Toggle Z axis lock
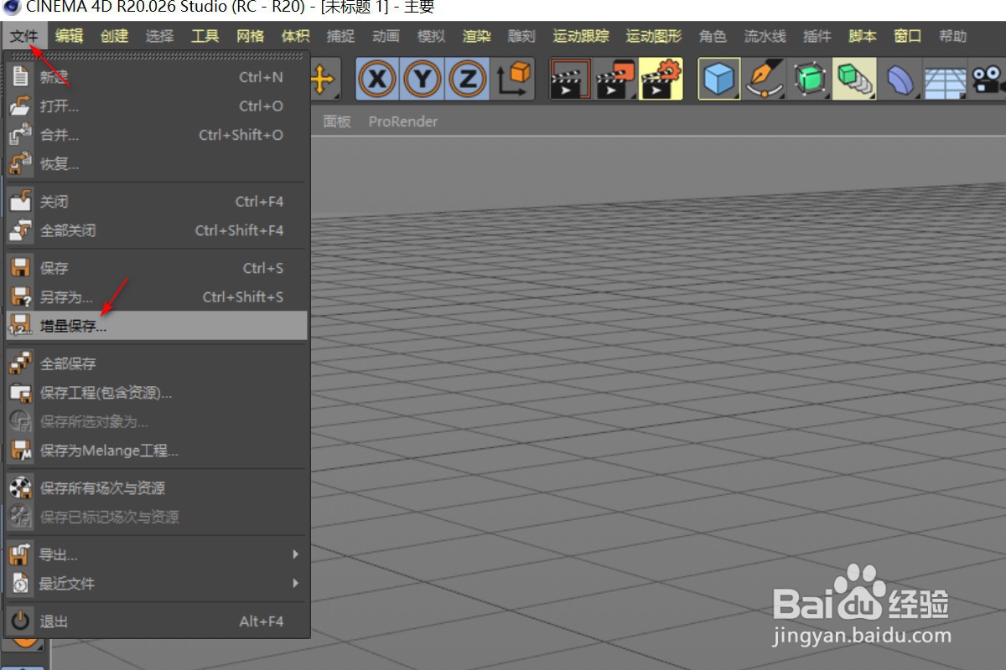This screenshot has height=670, width=1006. point(467,80)
